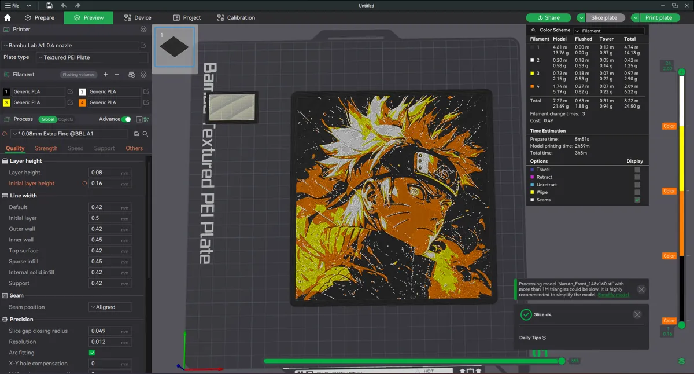Image resolution: width=694 pixels, height=374 pixels.
Task: Open the Strength settings tab
Action: (x=46, y=148)
